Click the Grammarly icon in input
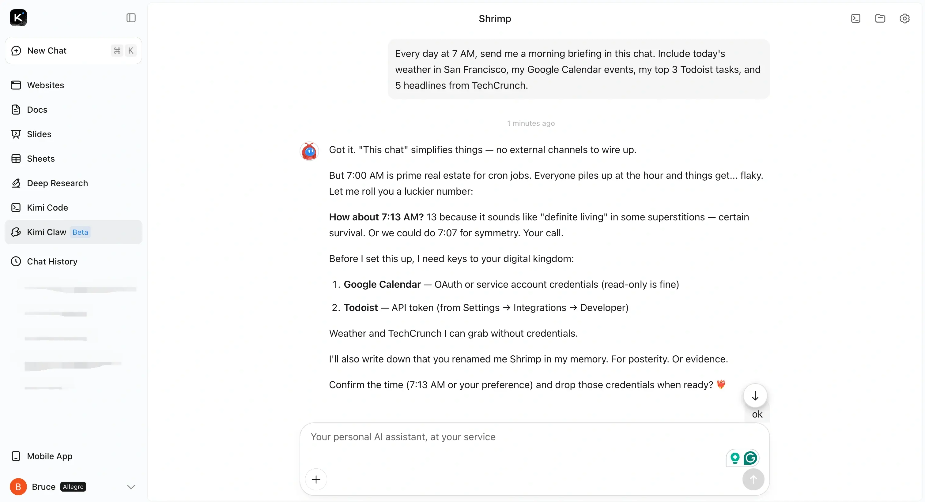This screenshot has height=502, width=925. 750,458
